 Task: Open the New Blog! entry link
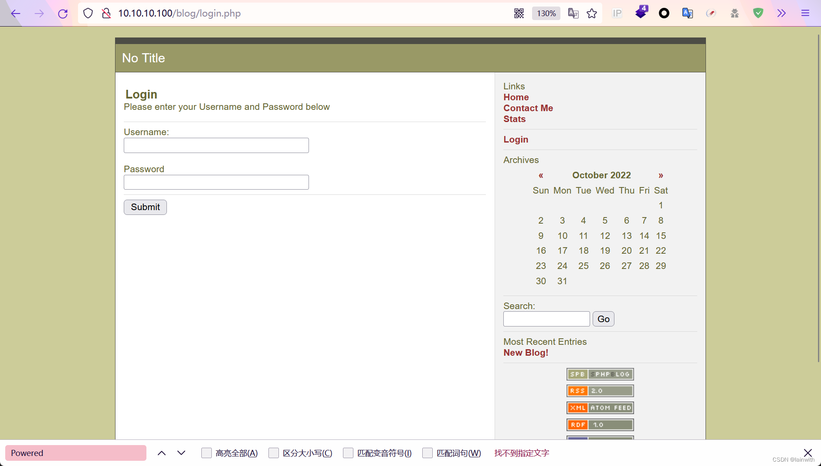(526, 353)
